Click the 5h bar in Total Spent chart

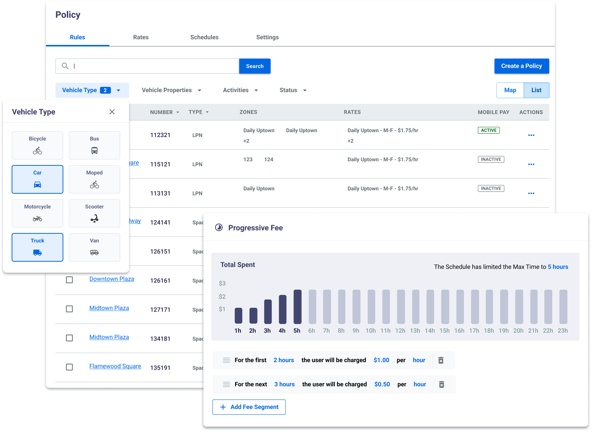298,307
